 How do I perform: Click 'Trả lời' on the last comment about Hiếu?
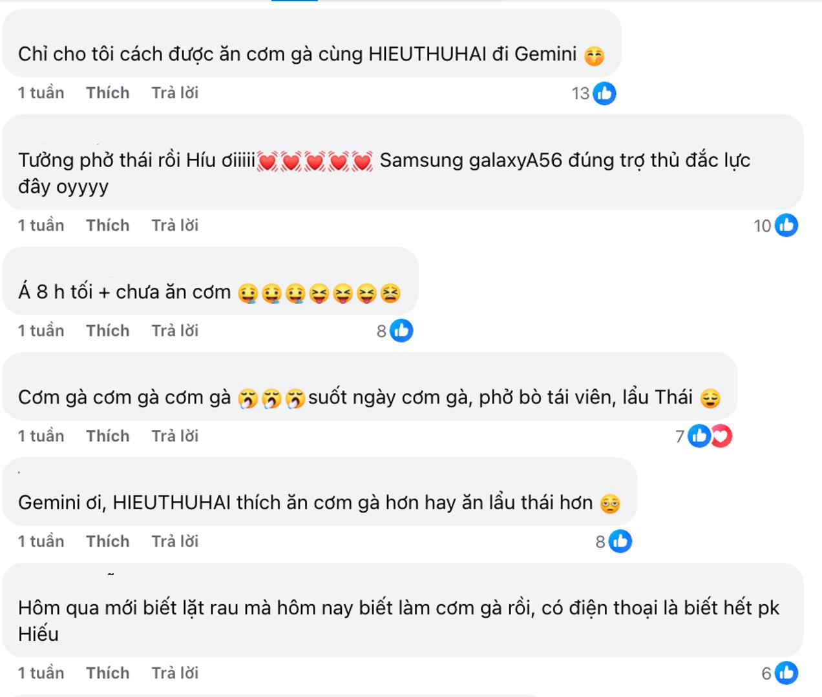175,672
